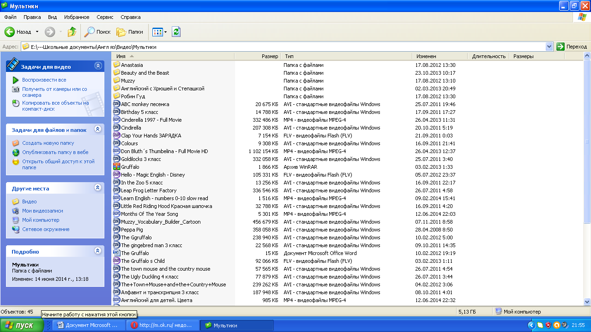Collapse Задачи для файлов и папок panel
The image size is (591, 332).
pyautogui.click(x=98, y=130)
